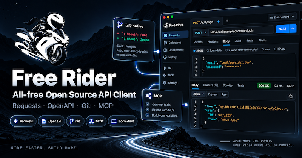Open Git in the sidebar
The height and width of the screenshot is (158, 302).
(168, 68)
